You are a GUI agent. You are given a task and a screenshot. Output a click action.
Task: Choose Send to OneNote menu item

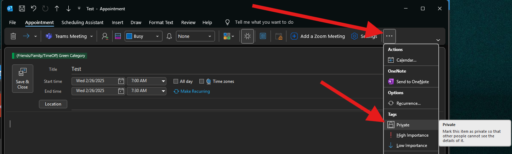click(x=411, y=81)
